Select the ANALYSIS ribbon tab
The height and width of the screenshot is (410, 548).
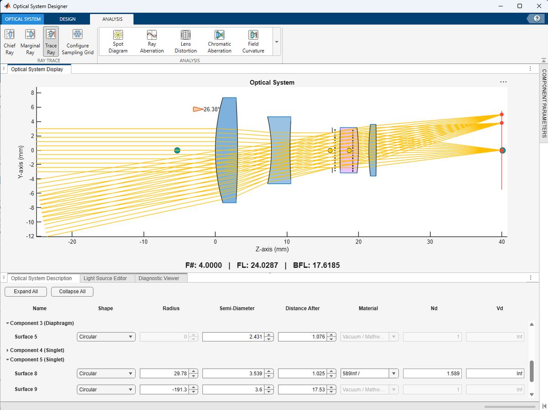(112, 19)
